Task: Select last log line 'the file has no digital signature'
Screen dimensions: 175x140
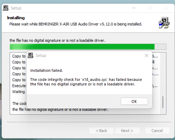Action: (x=60, y=110)
